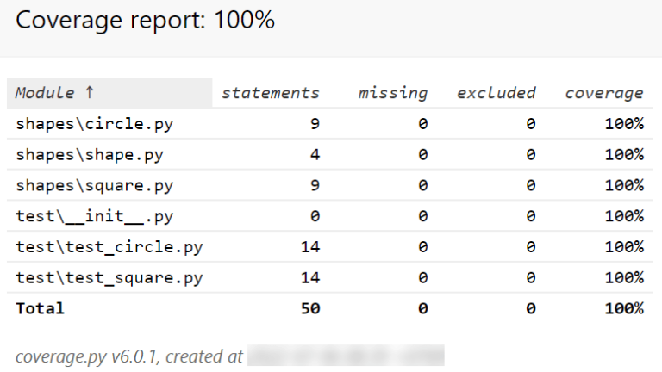Click the total statements value 50
Image resolution: width=662 pixels, height=372 pixels.
[309, 308]
